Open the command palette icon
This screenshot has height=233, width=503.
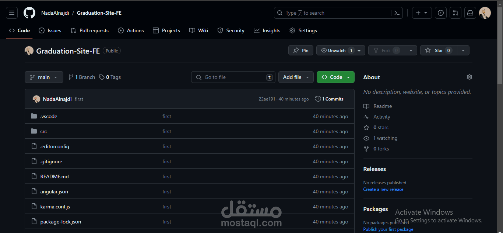point(397,13)
